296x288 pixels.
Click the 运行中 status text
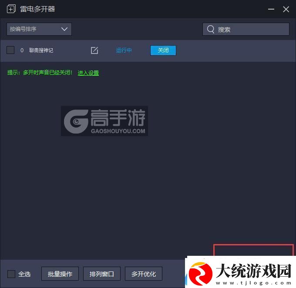[x=124, y=50]
